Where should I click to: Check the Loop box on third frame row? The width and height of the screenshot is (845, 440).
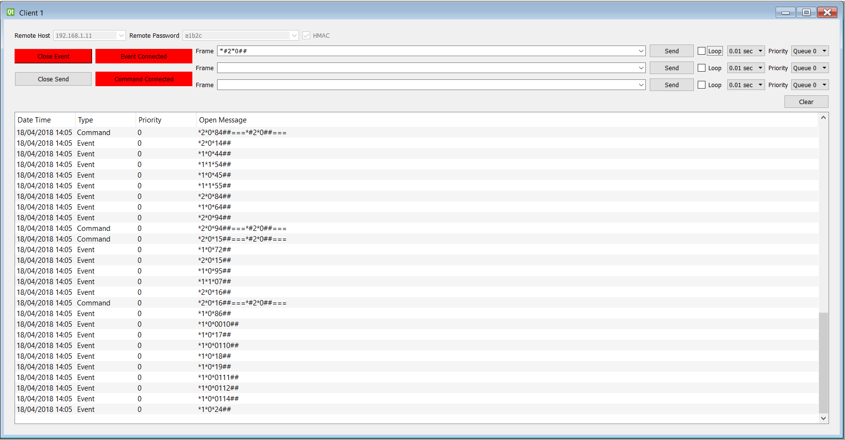[702, 85]
